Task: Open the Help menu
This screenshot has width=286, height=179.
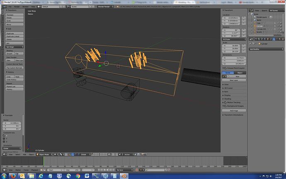Action: (x=33, y=7)
